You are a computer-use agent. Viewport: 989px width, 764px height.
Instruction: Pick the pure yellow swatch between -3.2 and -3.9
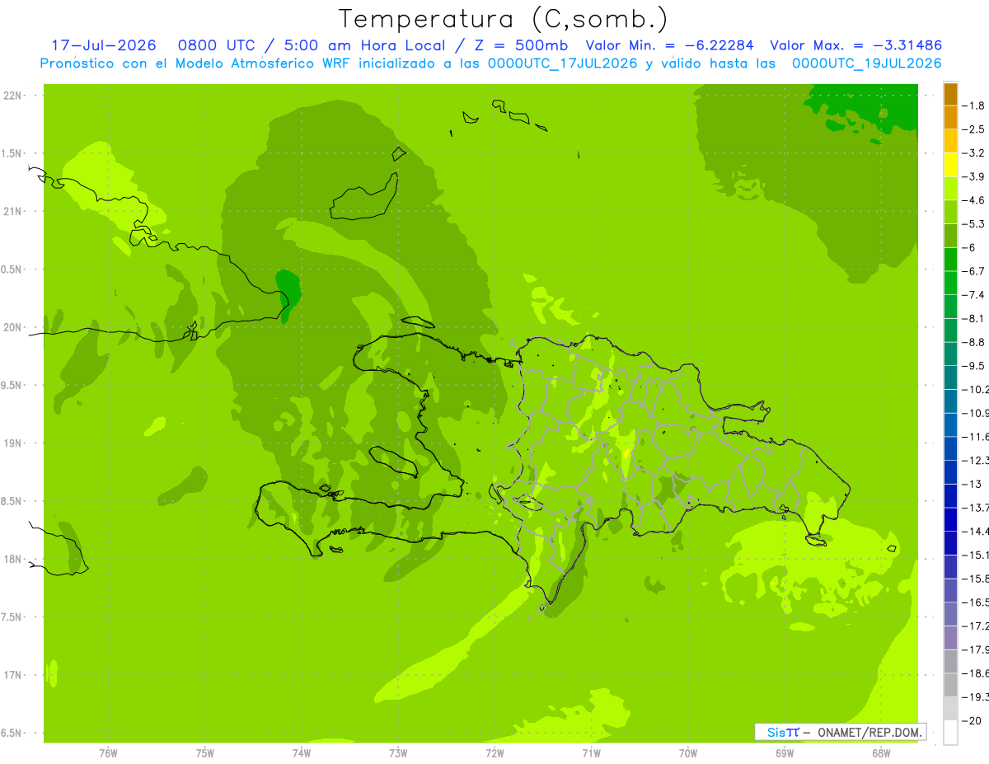coord(950,165)
